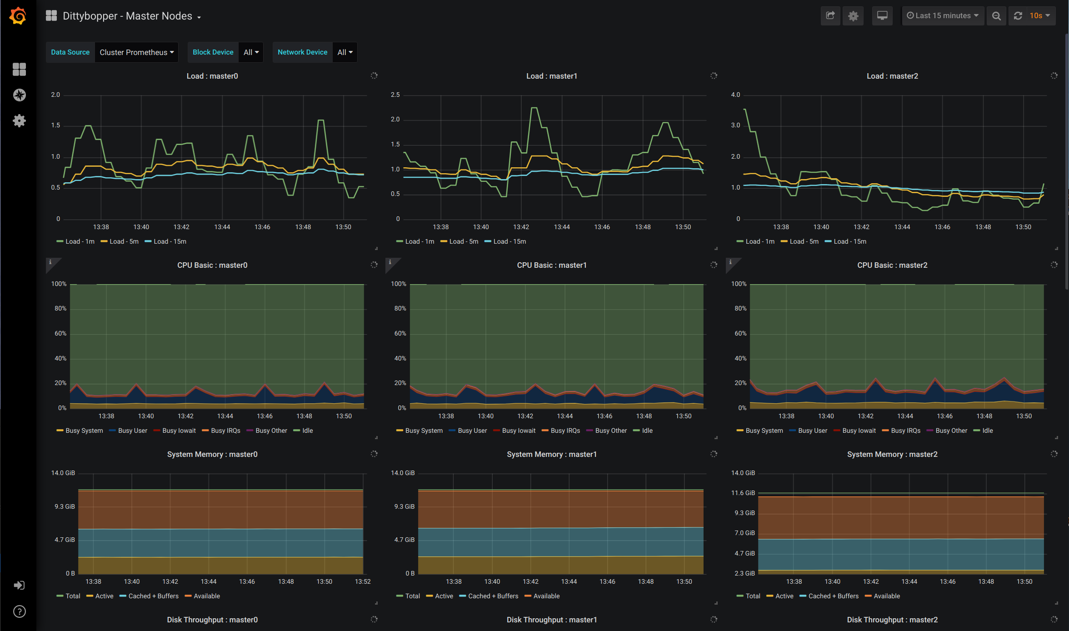Open the Disk Throughput : master1 panel title menu
This screenshot has height=631, width=1069.
pyautogui.click(x=552, y=620)
